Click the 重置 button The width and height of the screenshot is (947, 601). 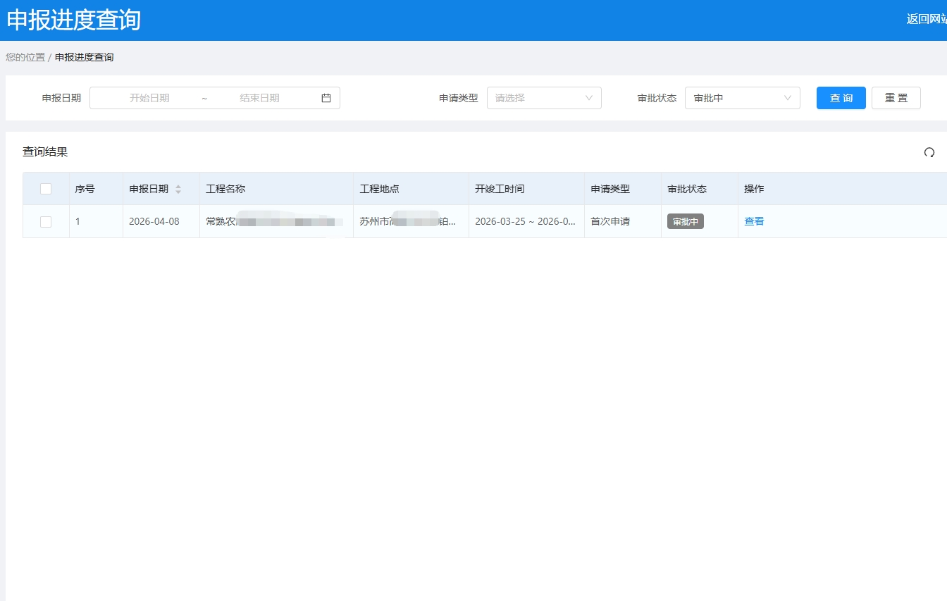[896, 98]
